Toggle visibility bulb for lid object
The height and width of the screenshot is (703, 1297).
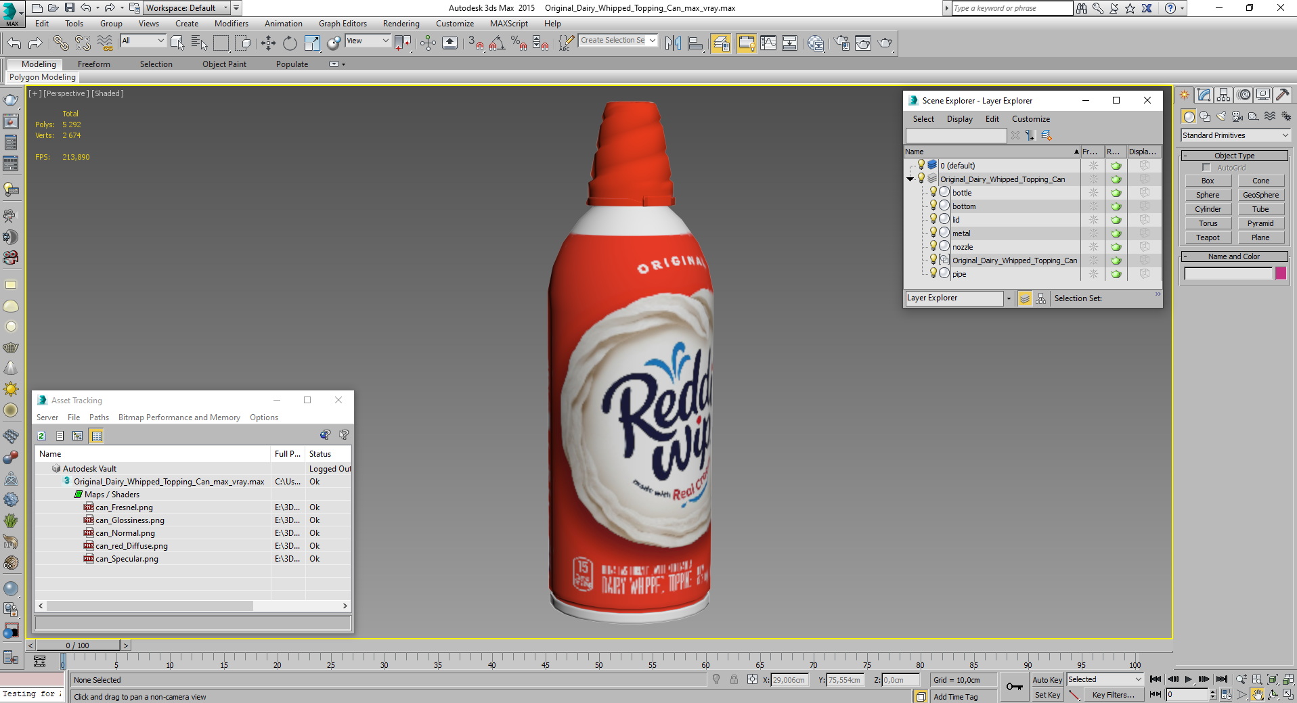933,219
